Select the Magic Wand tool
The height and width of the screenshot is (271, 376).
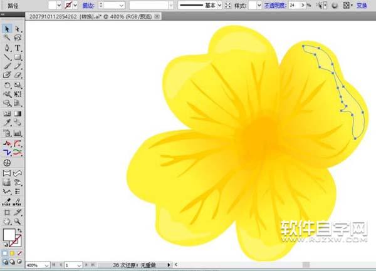point(7,38)
